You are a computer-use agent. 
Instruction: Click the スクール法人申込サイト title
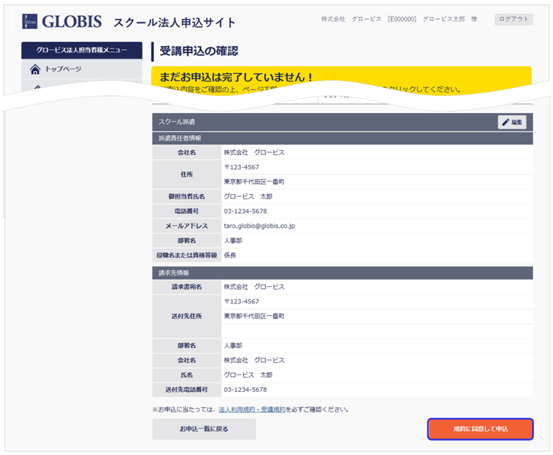(174, 22)
